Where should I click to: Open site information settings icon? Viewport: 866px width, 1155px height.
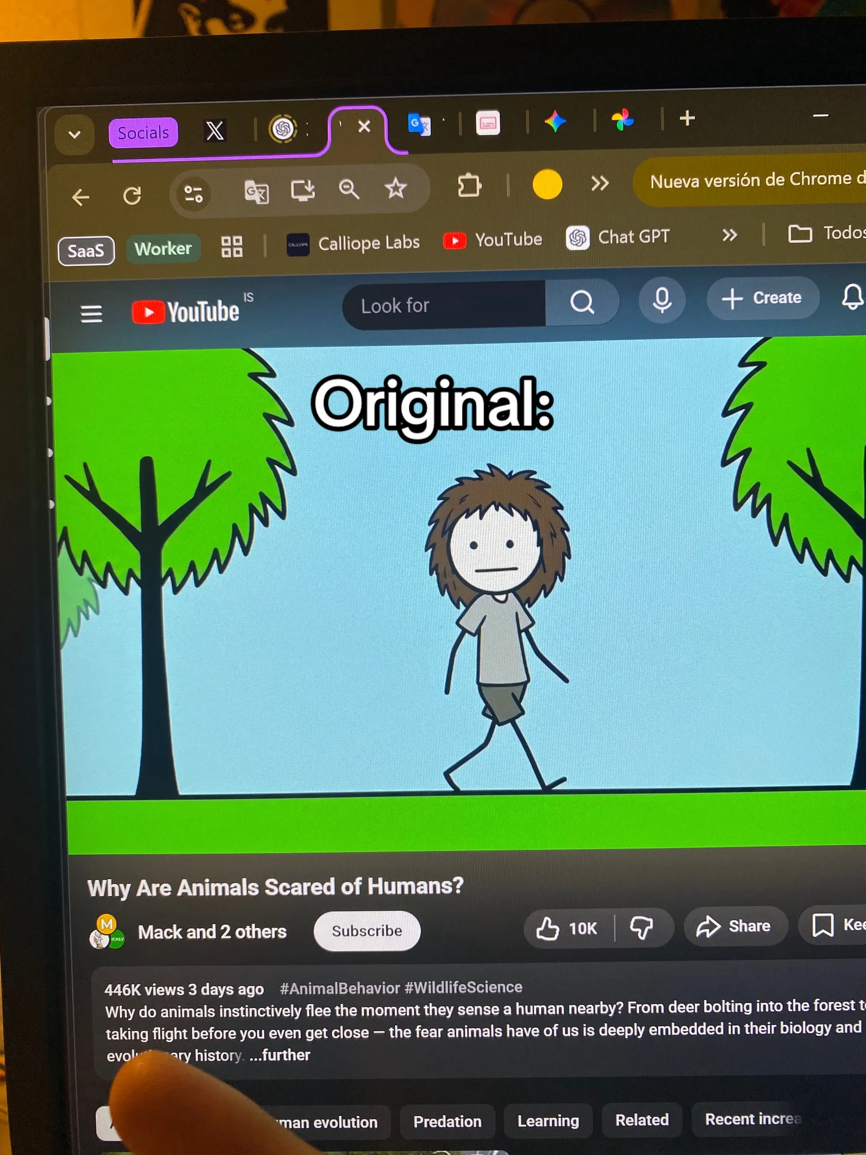(x=194, y=194)
